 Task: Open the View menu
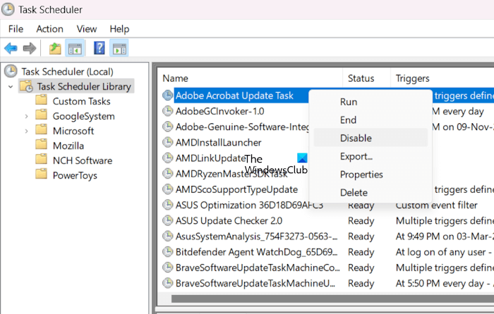point(87,29)
